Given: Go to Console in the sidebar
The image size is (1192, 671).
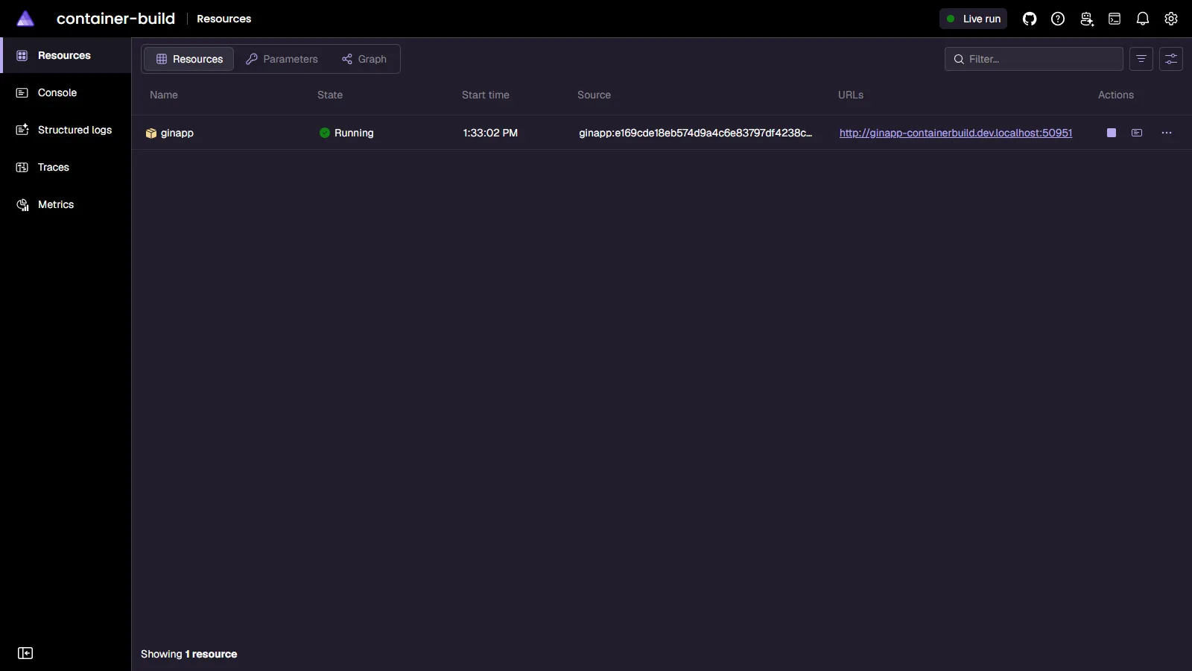Looking at the screenshot, I should tap(66, 92).
